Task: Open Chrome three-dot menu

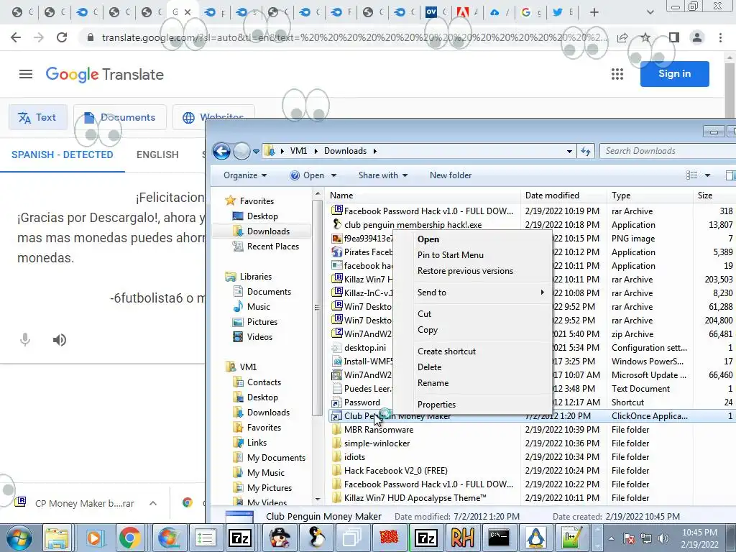Action: 720,37
